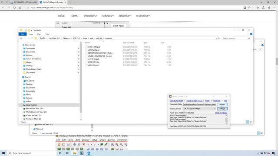Open File Explorer from the Windows taskbar
Viewport: 278px width, 156px height.
tap(74, 153)
